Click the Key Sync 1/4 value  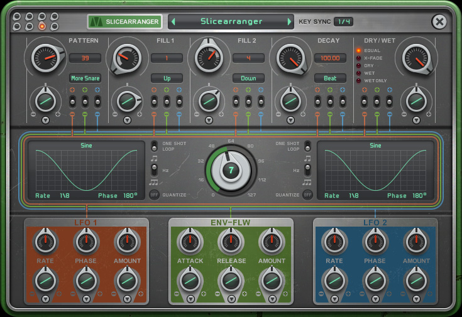coord(343,22)
